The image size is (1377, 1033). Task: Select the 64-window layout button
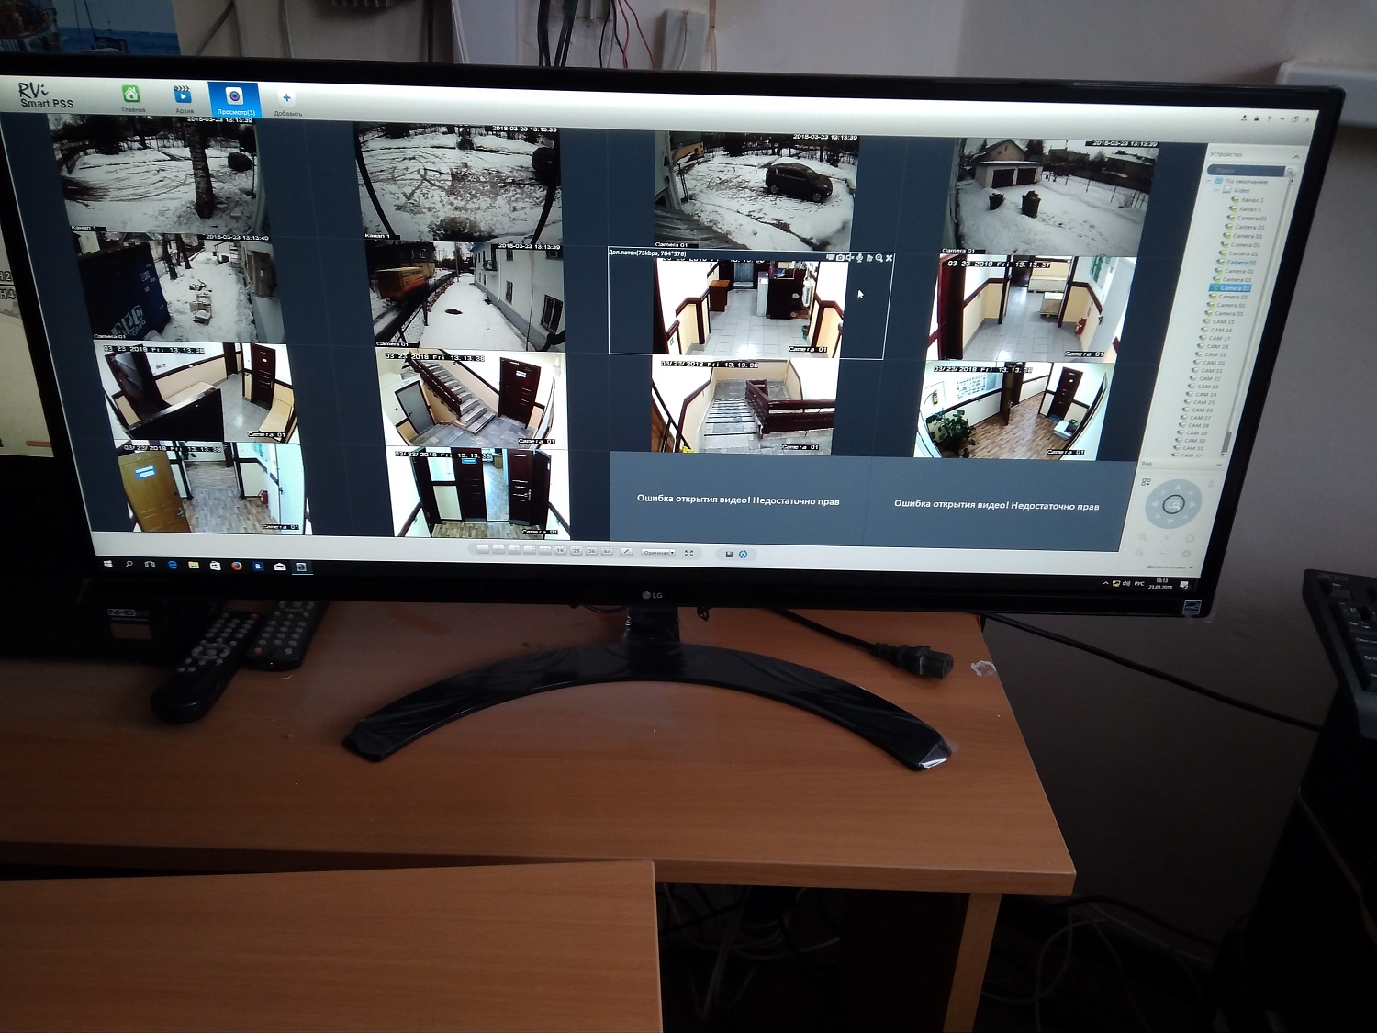607,551
